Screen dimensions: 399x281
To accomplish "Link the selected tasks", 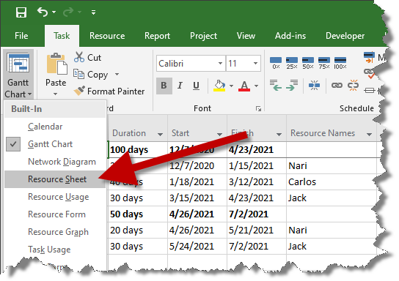I will (x=337, y=86).
